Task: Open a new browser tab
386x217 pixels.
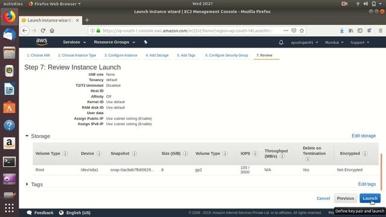Action: (87, 20)
